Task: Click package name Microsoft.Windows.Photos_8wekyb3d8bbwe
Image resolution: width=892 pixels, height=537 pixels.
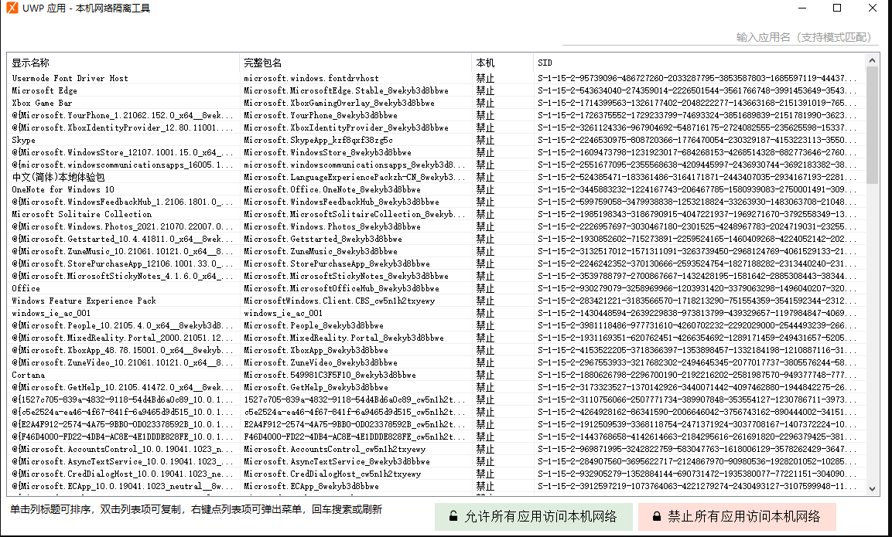Action: tap(332, 226)
